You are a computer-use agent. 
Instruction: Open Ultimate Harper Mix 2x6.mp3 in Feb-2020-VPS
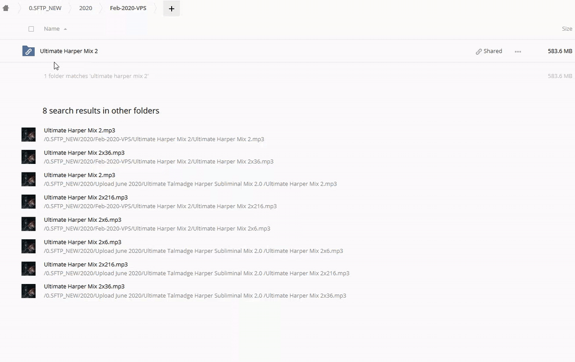[x=83, y=220]
